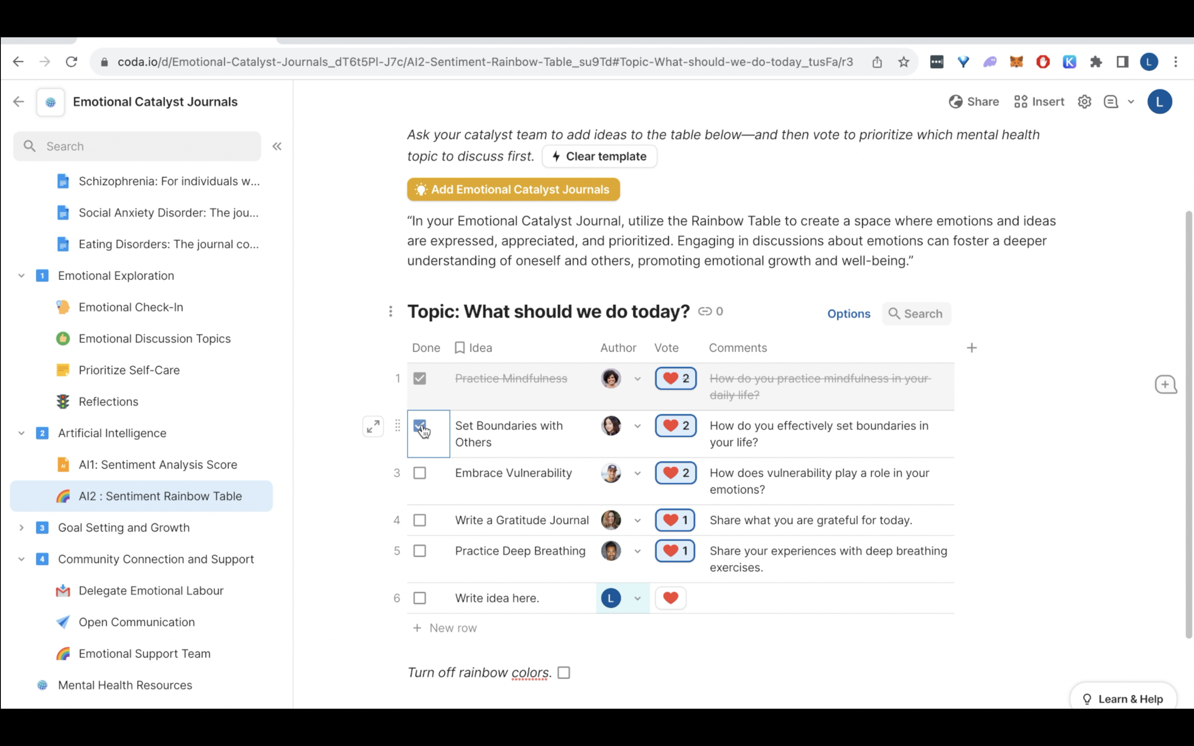Click the Clear template button

tap(599, 156)
